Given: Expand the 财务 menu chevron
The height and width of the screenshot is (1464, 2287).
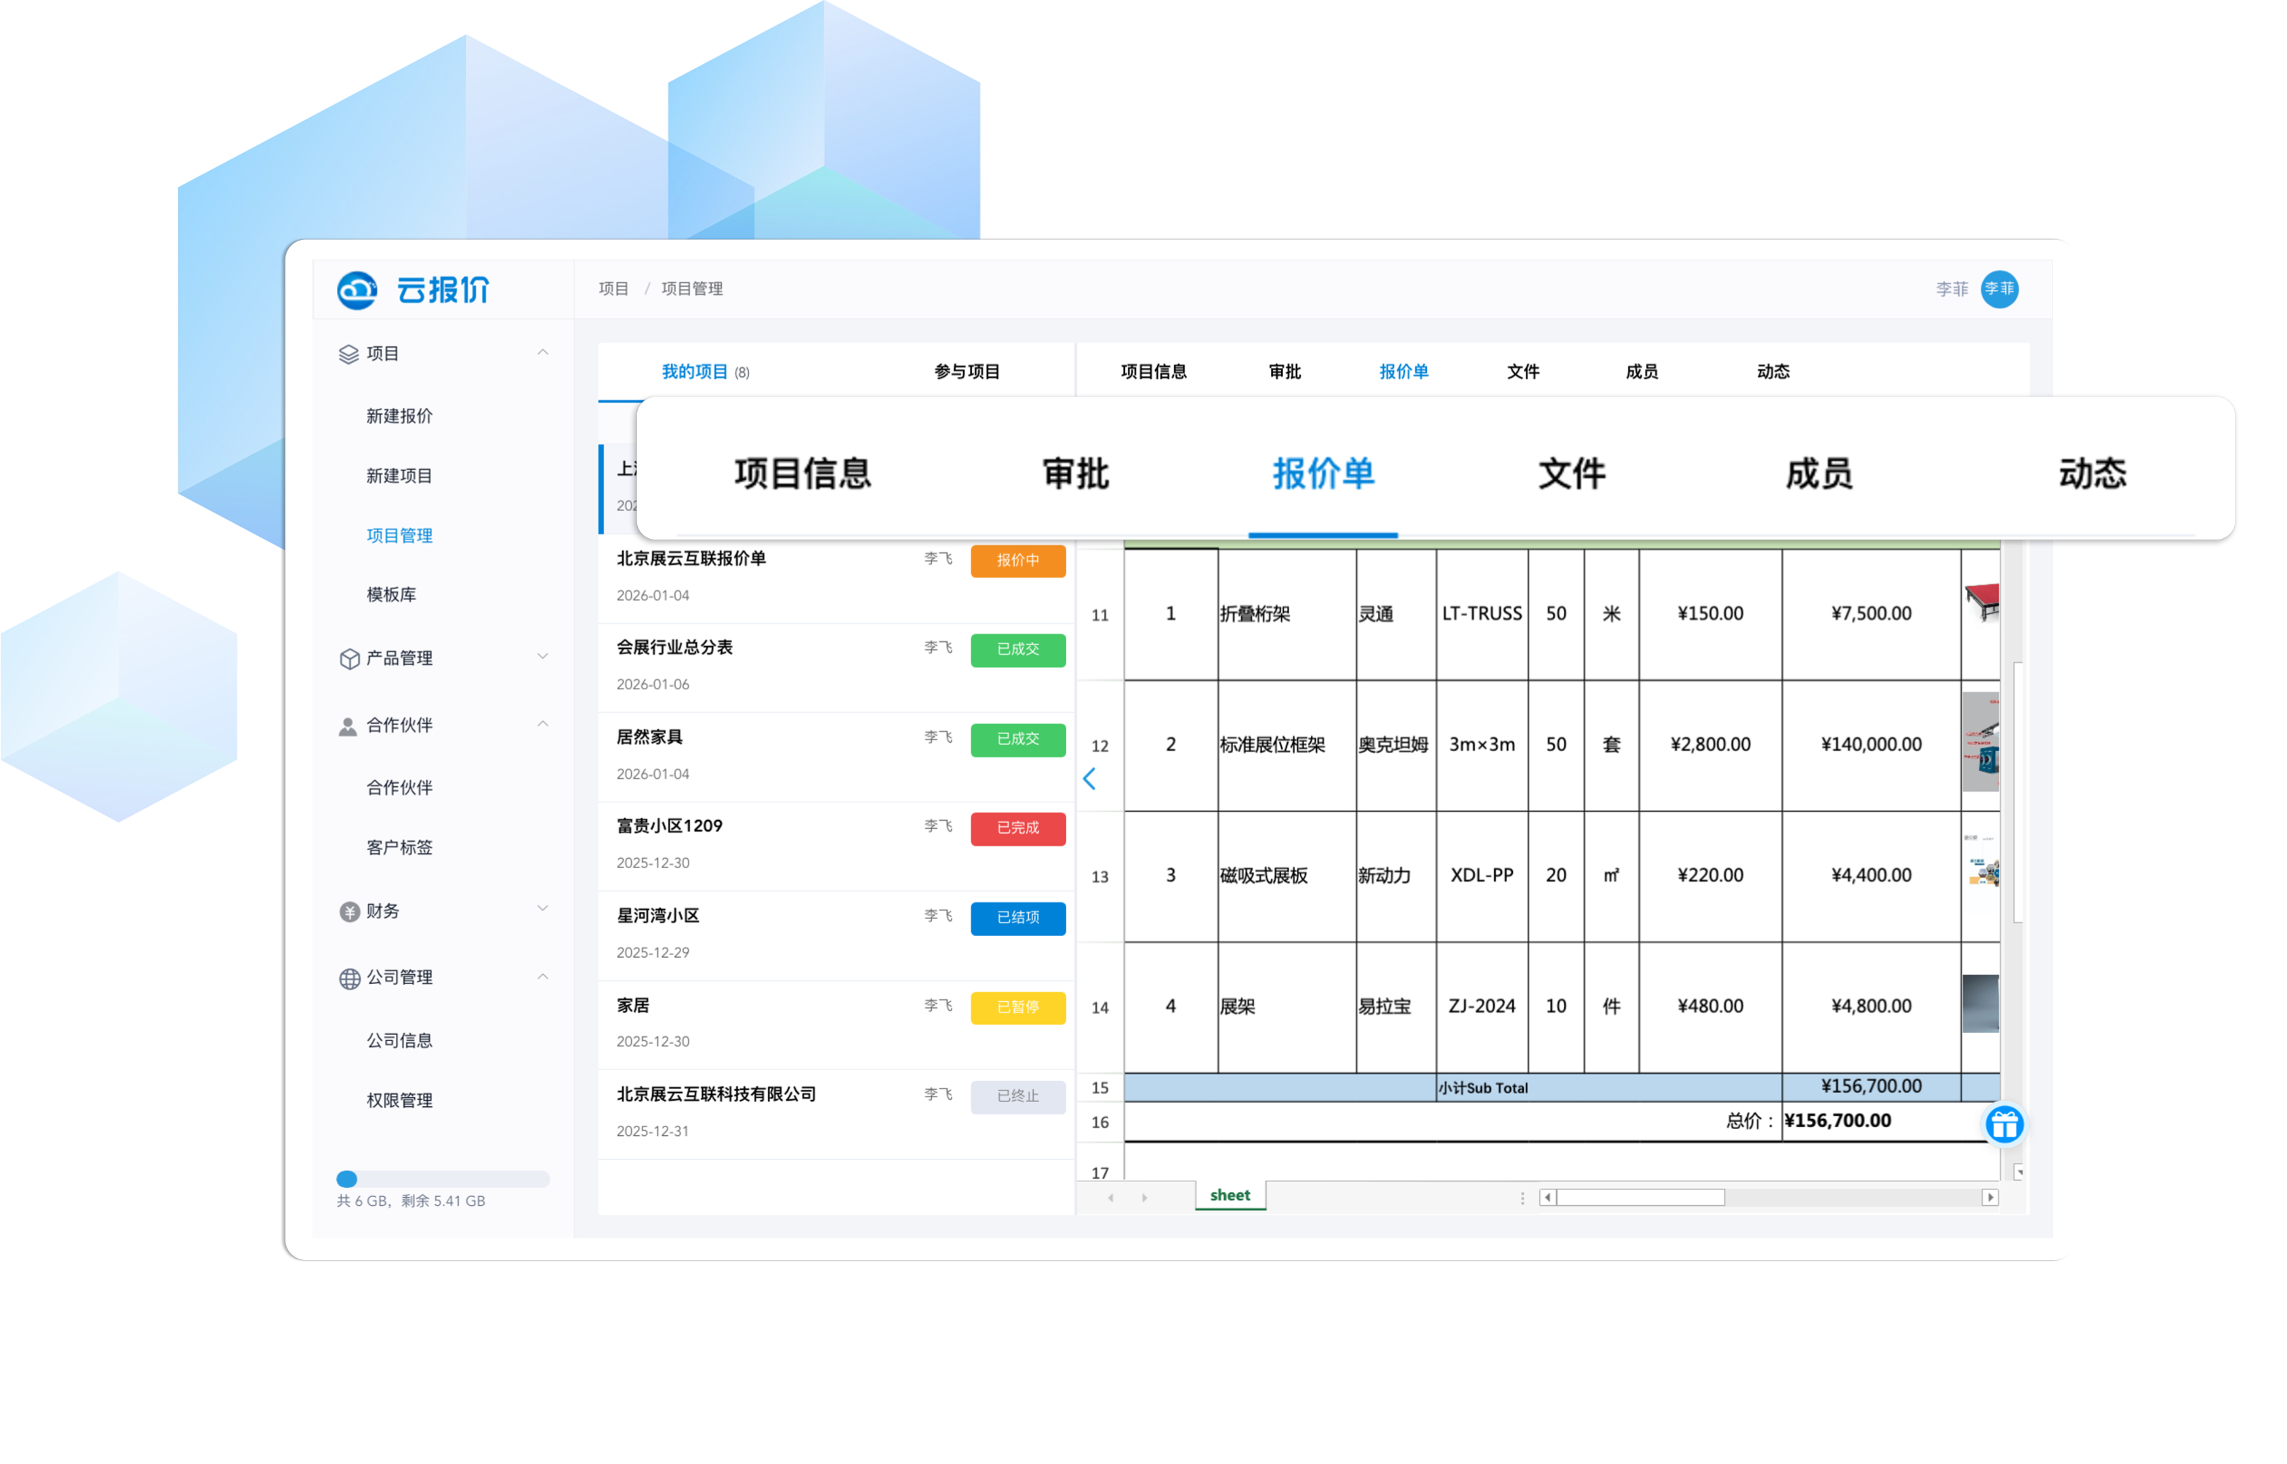Looking at the screenshot, I should tap(543, 909).
